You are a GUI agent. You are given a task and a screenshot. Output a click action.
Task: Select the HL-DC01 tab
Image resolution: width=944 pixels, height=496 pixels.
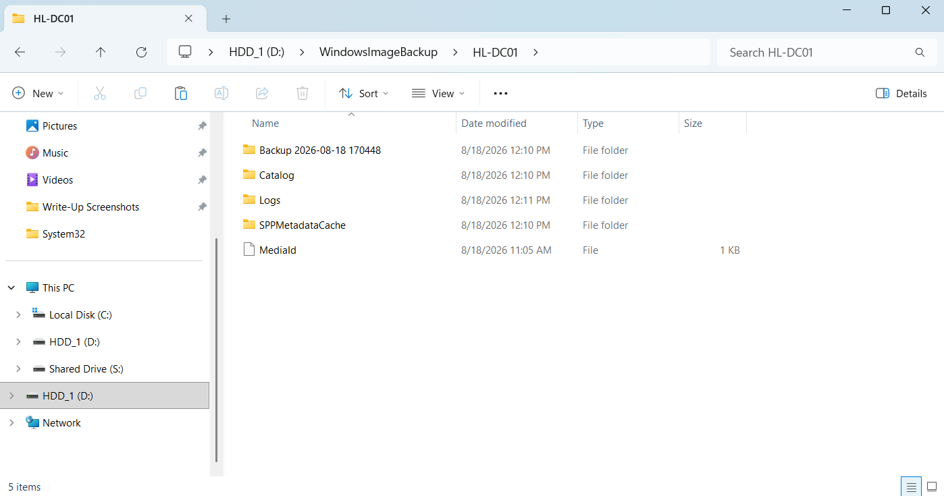tap(105, 18)
